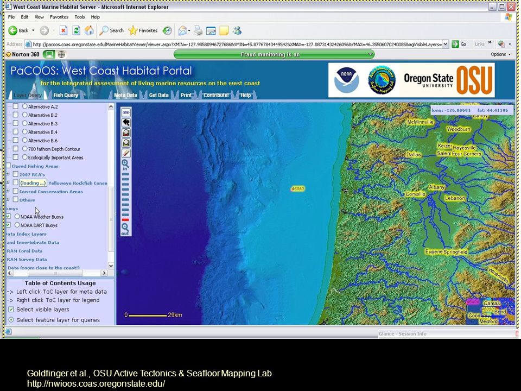Go to the Home page icon
Viewport: 521px width, 391px height.
(89, 30)
